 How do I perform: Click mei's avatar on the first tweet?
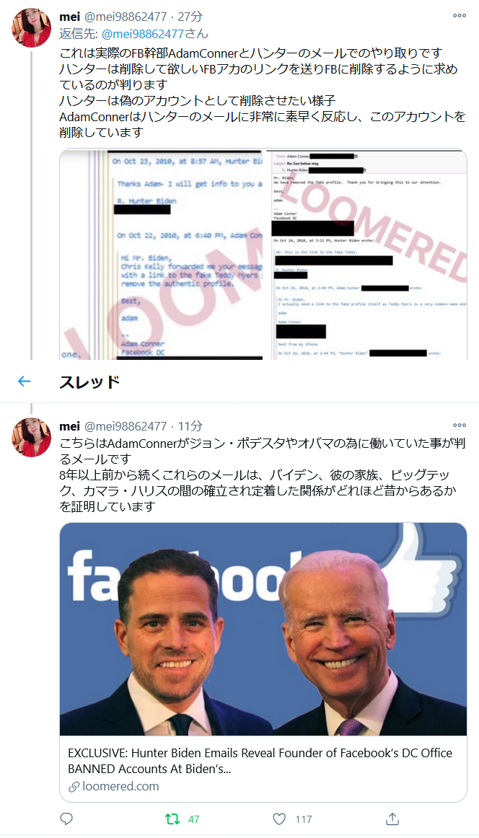(32, 28)
